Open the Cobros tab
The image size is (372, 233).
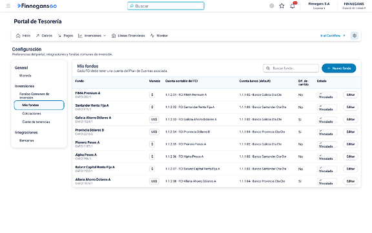point(44,36)
